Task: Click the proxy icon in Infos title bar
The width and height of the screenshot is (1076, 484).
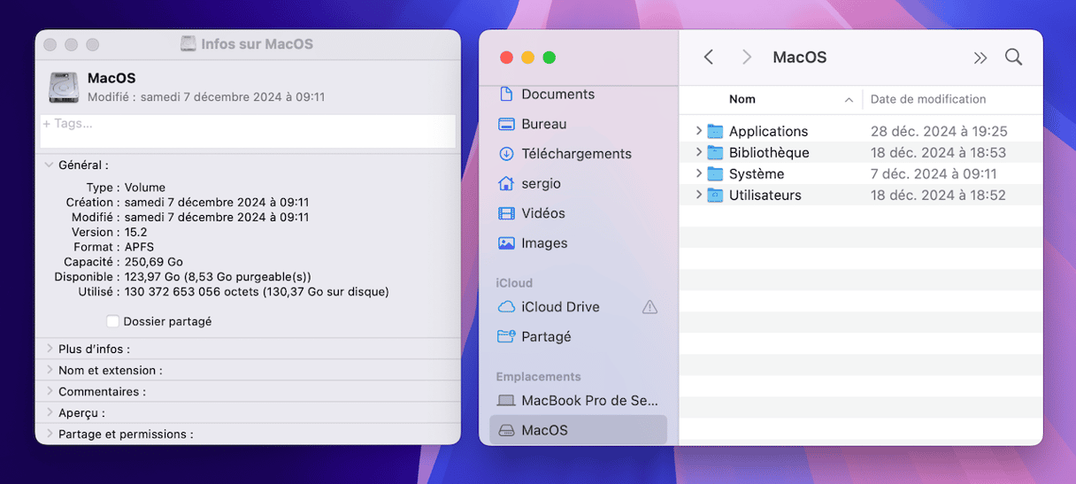Action: point(188,43)
